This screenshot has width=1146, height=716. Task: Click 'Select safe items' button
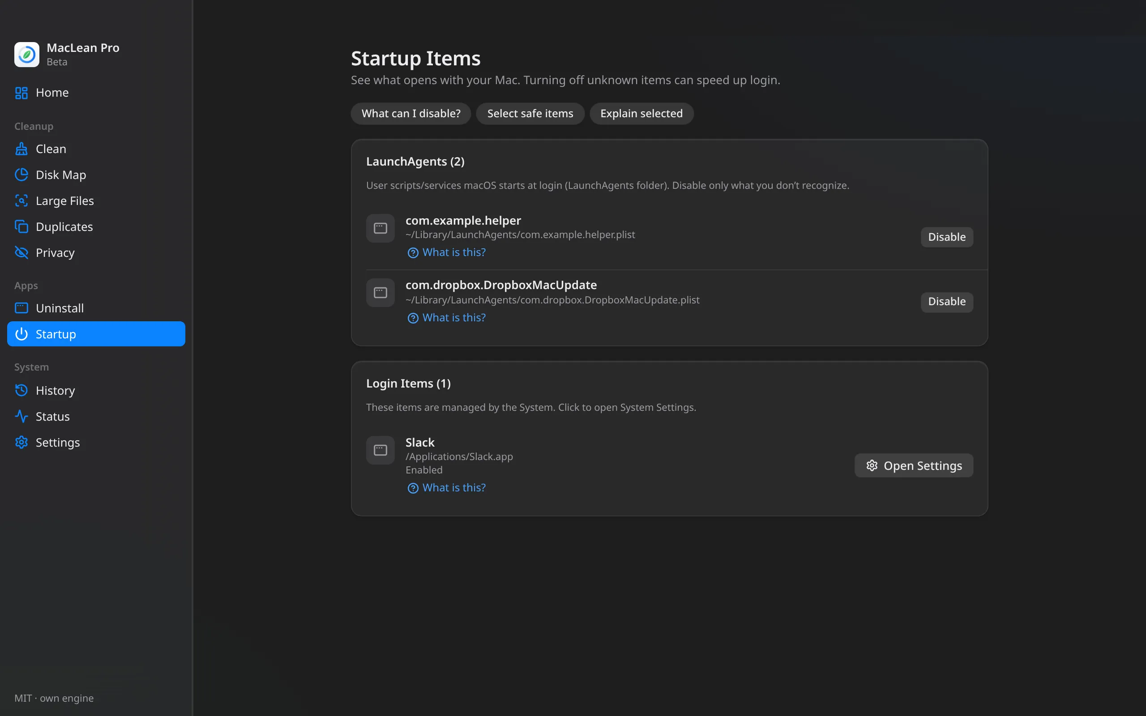[530, 114]
